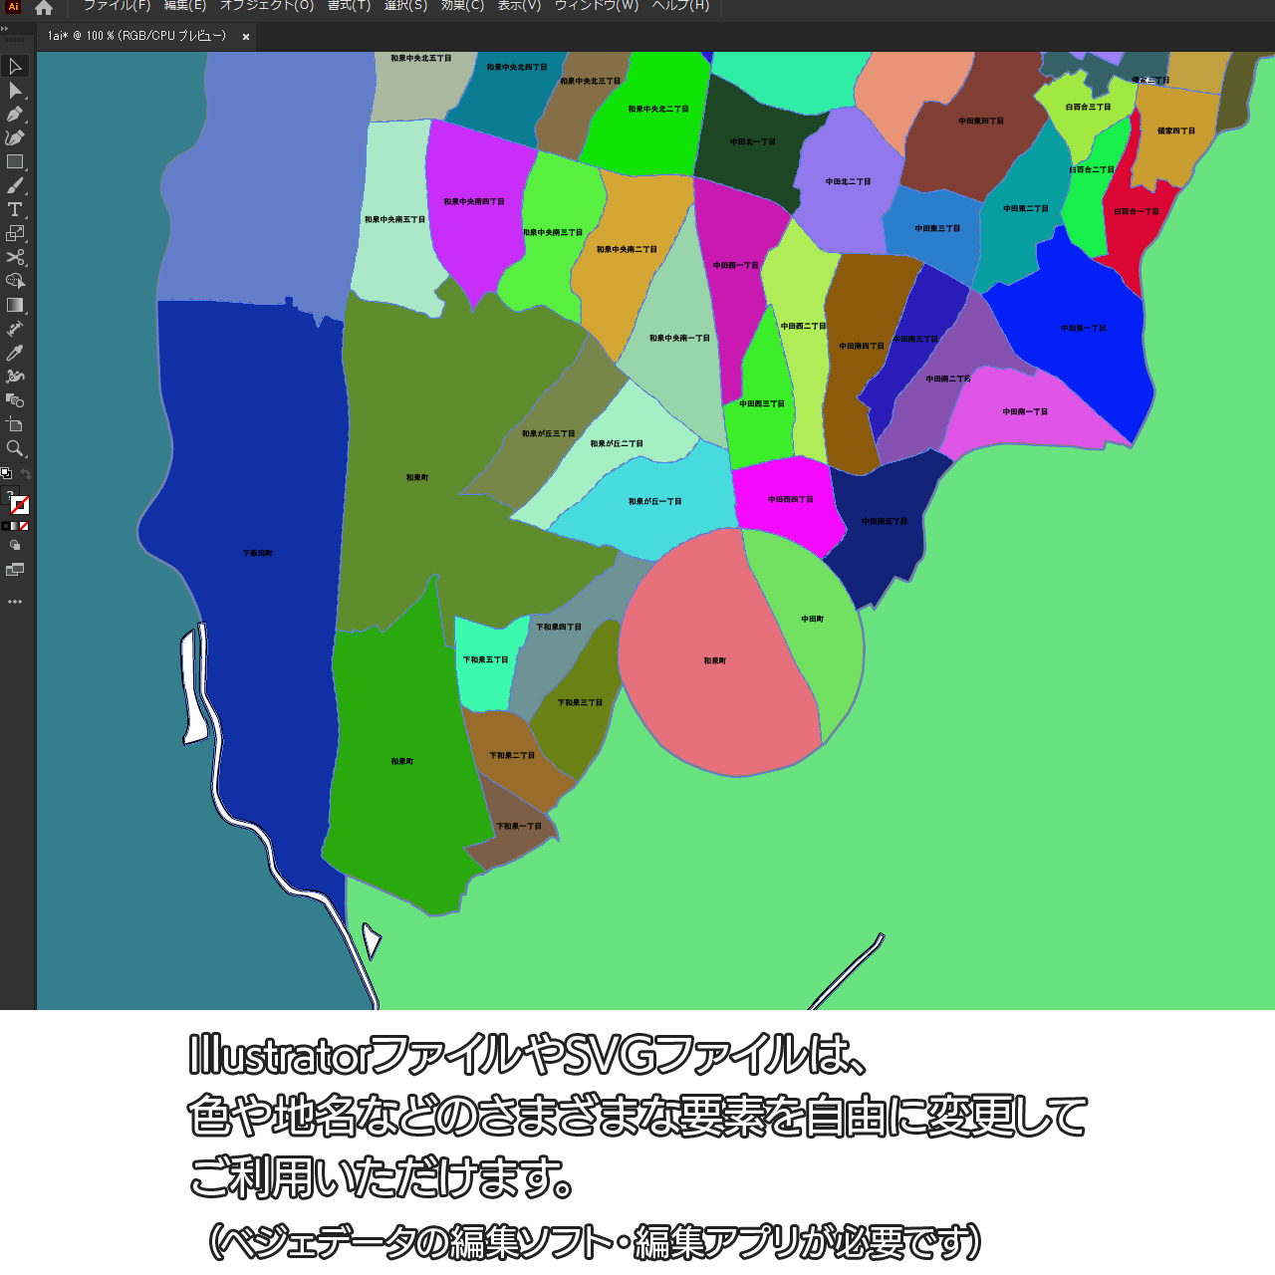1275x1275 pixels.
Task: Choose the Rectangle tool
Action: tap(15, 161)
